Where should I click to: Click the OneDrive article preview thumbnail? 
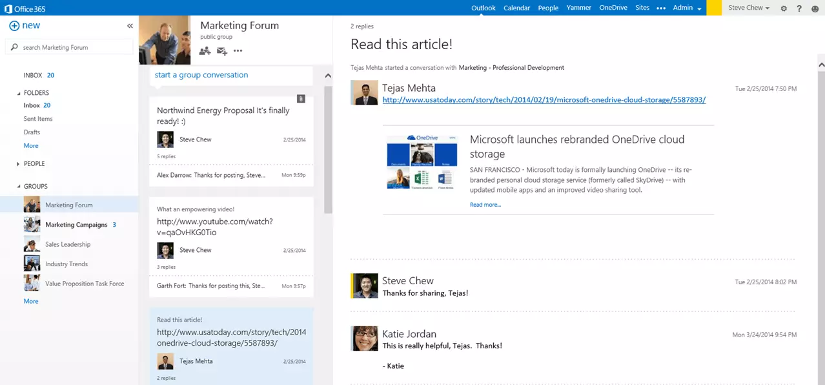tap(422, 161)
